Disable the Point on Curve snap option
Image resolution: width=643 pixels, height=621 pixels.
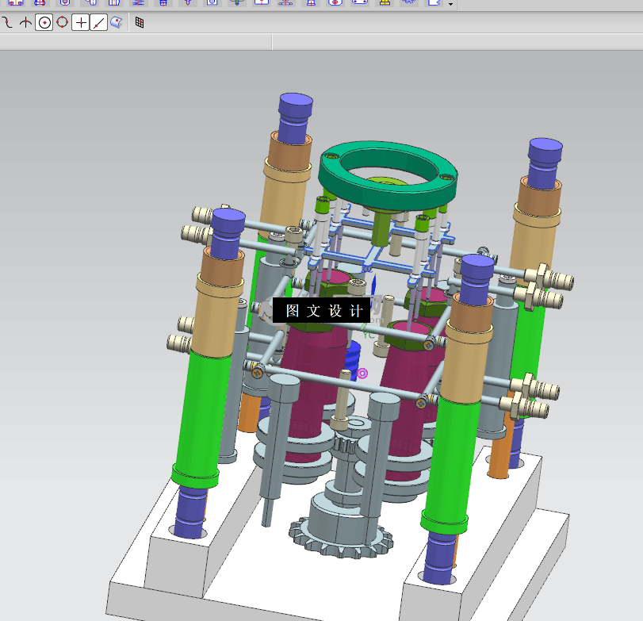(x=99, y=22)
